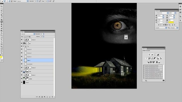Create new layer from Capas panel bottom
The image size is (182, 102).
pos(50,97)
